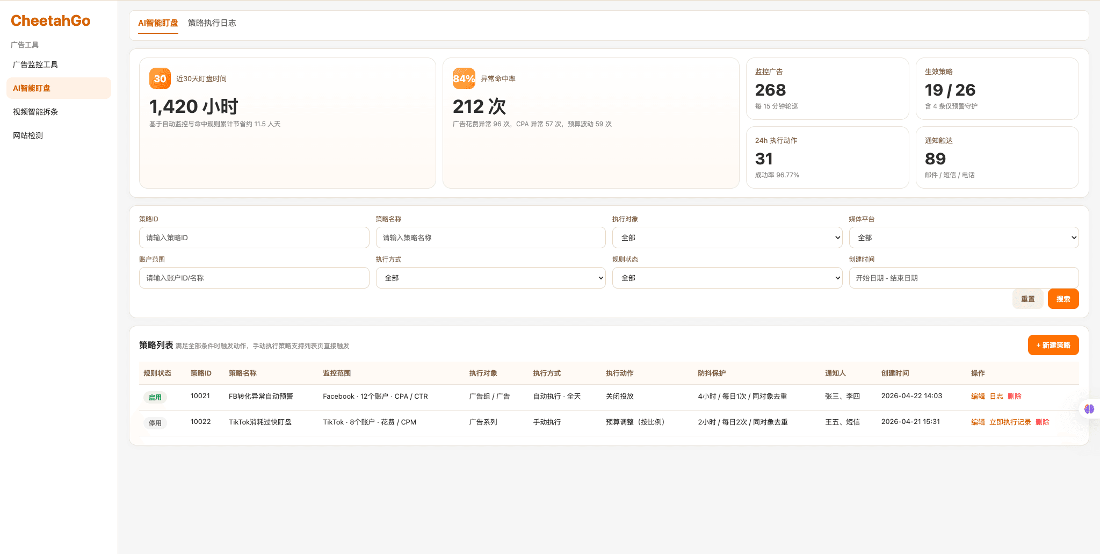Open the 执行方式 dropdown

click(491, 278)
